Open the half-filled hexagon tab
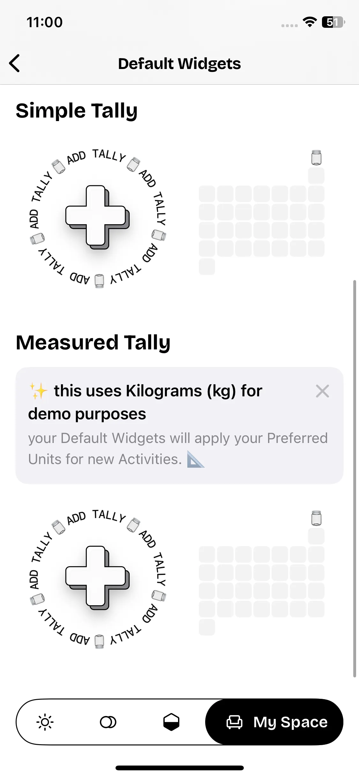This screenshot has height=778, width=359. pyautogui.click(x=171, y=722)
